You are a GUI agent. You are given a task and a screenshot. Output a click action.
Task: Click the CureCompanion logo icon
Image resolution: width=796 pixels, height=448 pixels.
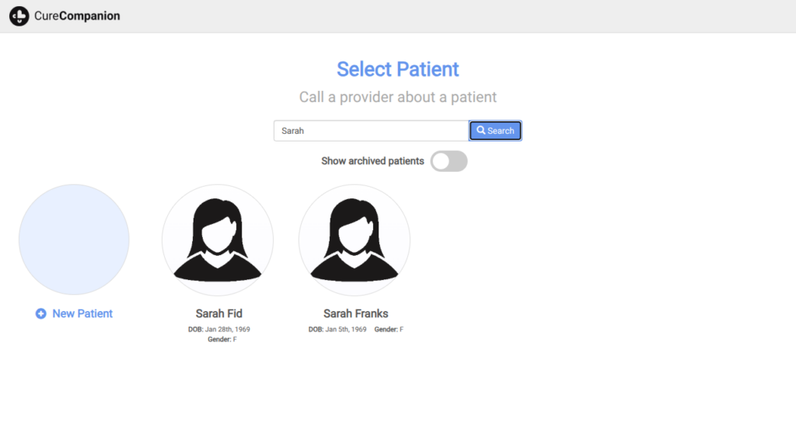(x=19, y=16)
